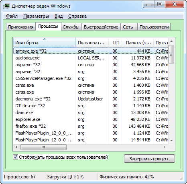Open the Справка menu
The width and height of the screenshot is (187, 184).
[x=77, y=16]
